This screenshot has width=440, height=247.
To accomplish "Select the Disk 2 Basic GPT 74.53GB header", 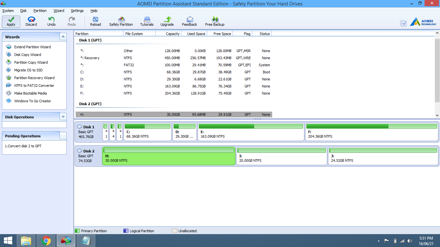I will tap(88, 156).
